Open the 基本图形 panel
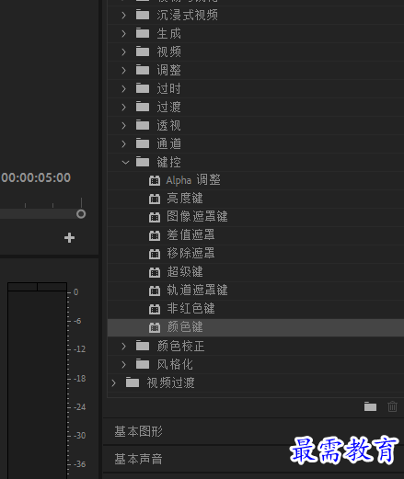The width and height of the screenshot is (404, 479). [139, 431]
